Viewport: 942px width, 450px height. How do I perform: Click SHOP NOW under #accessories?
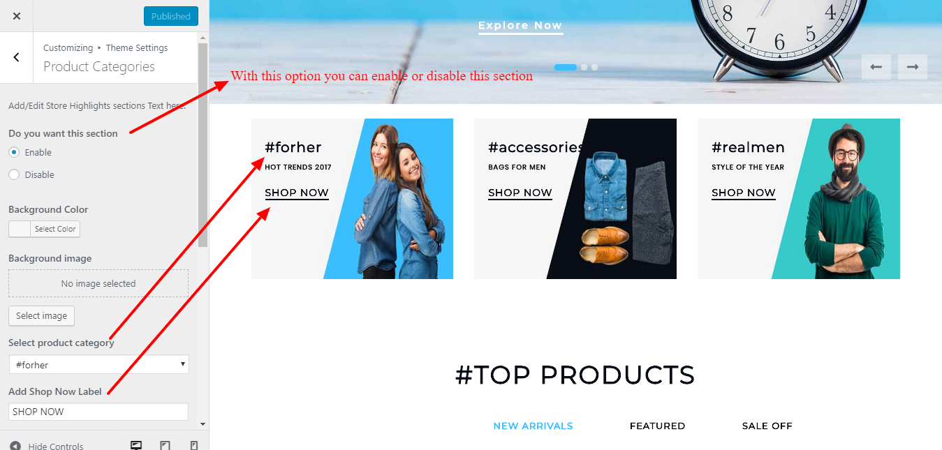pyautogui.click(x=520, y=193)
